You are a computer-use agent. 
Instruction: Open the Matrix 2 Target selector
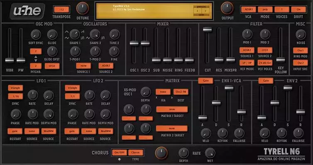172,129
